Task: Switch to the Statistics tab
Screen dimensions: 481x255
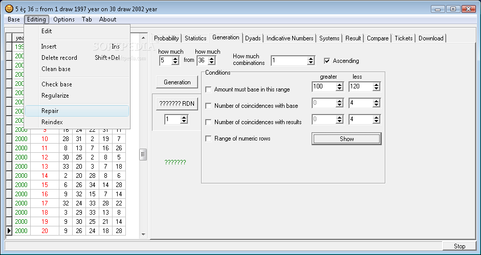Action: pos(195,38)
